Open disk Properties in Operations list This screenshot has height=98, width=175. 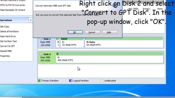point(5,56)
